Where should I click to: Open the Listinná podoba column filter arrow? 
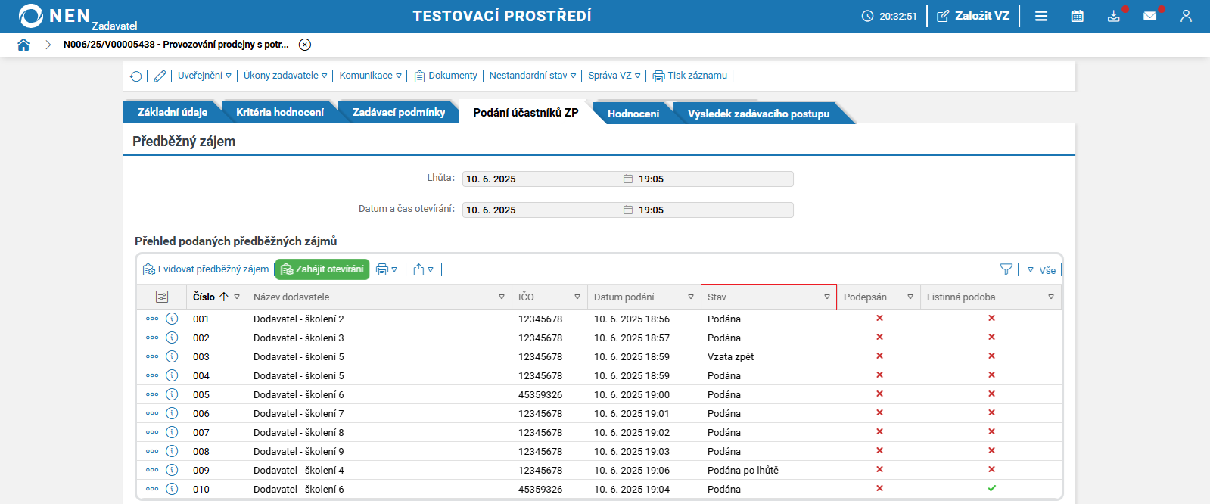(x=1051, y=297)
